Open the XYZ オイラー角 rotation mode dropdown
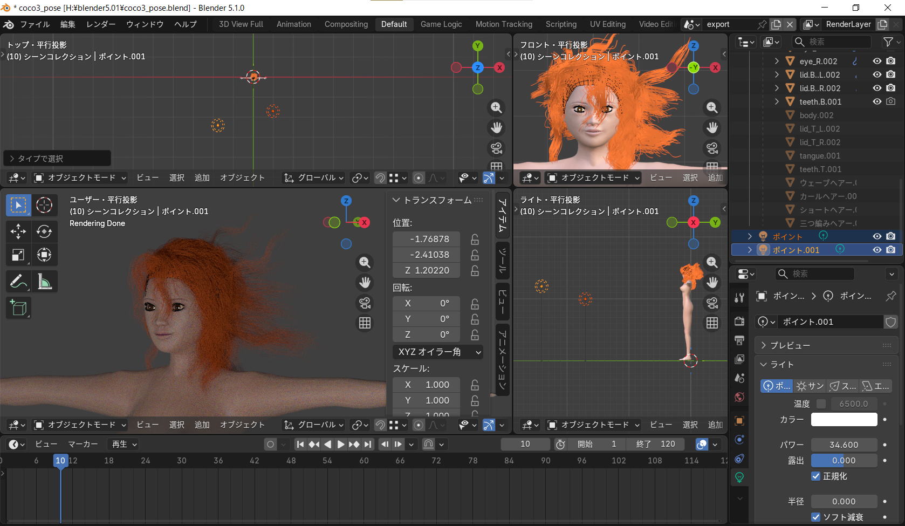The image size is (905, 526). coord(438,352)
